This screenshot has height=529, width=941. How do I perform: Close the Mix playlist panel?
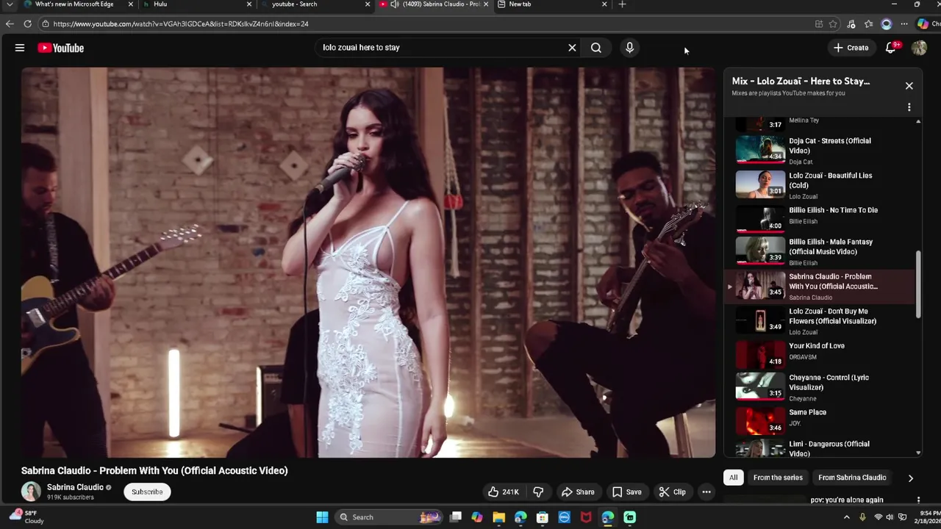point(909,86)
